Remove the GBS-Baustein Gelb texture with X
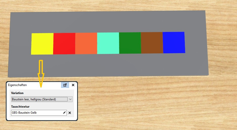 70,113
